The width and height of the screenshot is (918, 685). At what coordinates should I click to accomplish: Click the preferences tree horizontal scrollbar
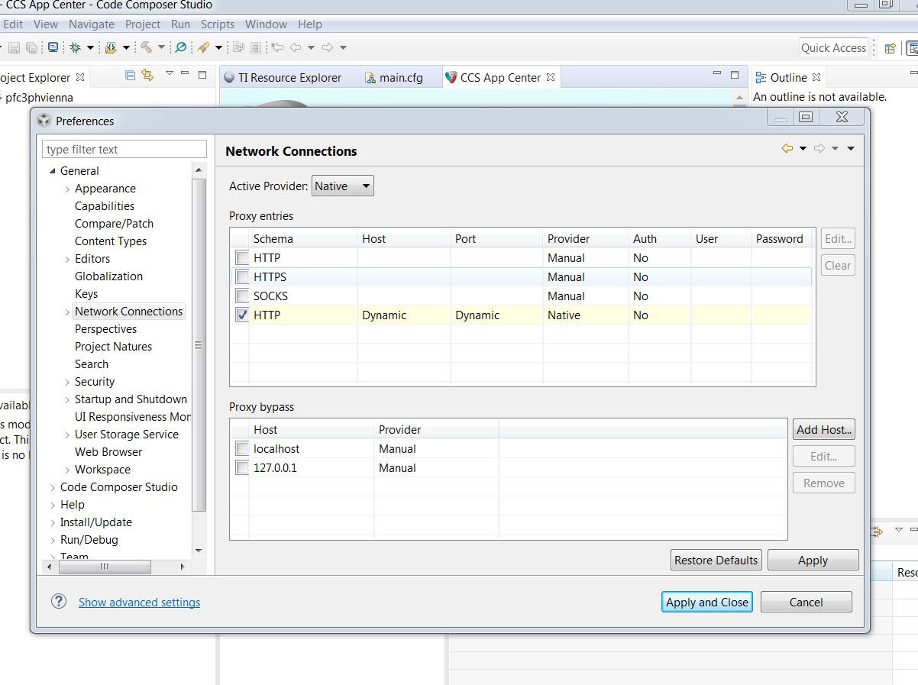coord(104,567)
